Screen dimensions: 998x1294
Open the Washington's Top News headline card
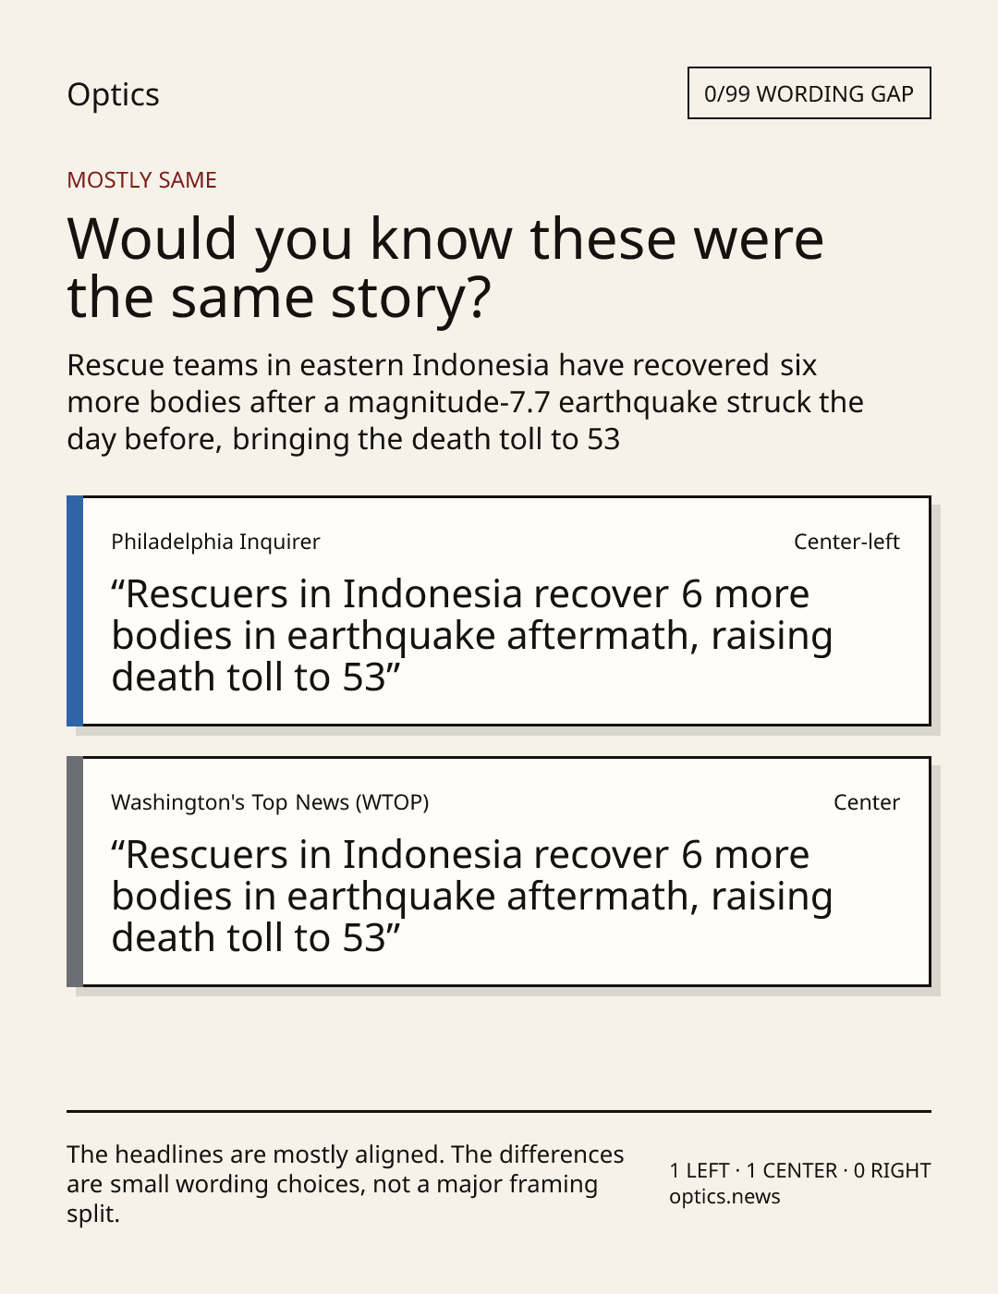[499, 872]
